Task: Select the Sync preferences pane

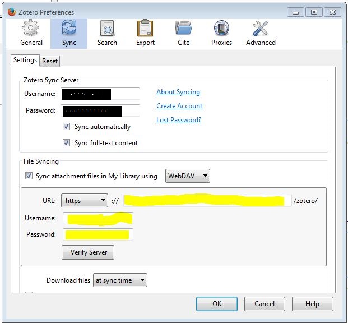Action: (x=69, y=33)
